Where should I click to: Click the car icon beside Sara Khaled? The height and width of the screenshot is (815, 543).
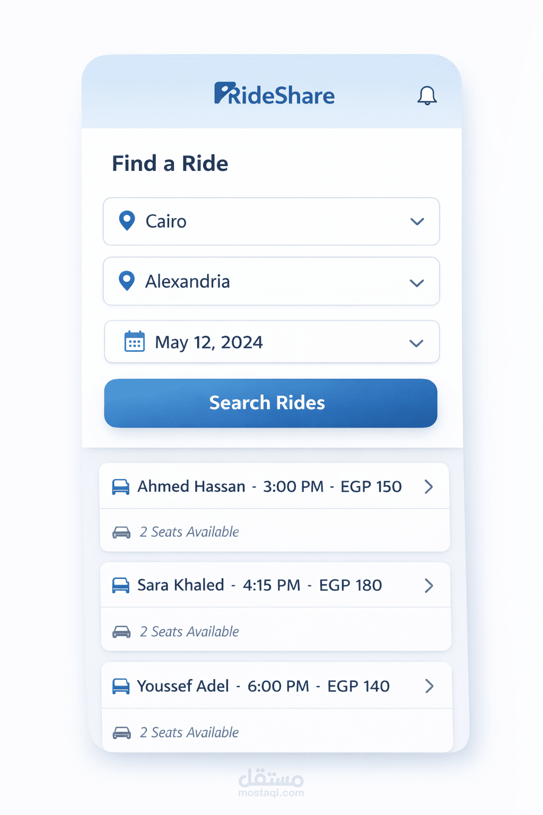[x=121, y=585]
